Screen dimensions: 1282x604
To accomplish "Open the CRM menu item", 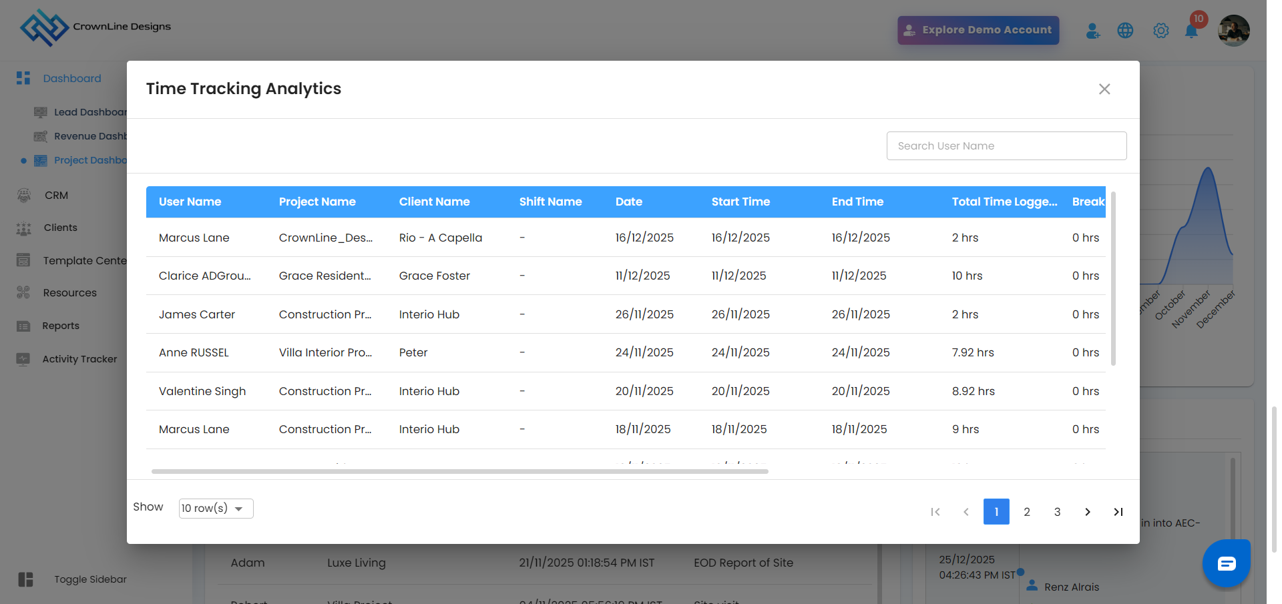I will point(57,196).
